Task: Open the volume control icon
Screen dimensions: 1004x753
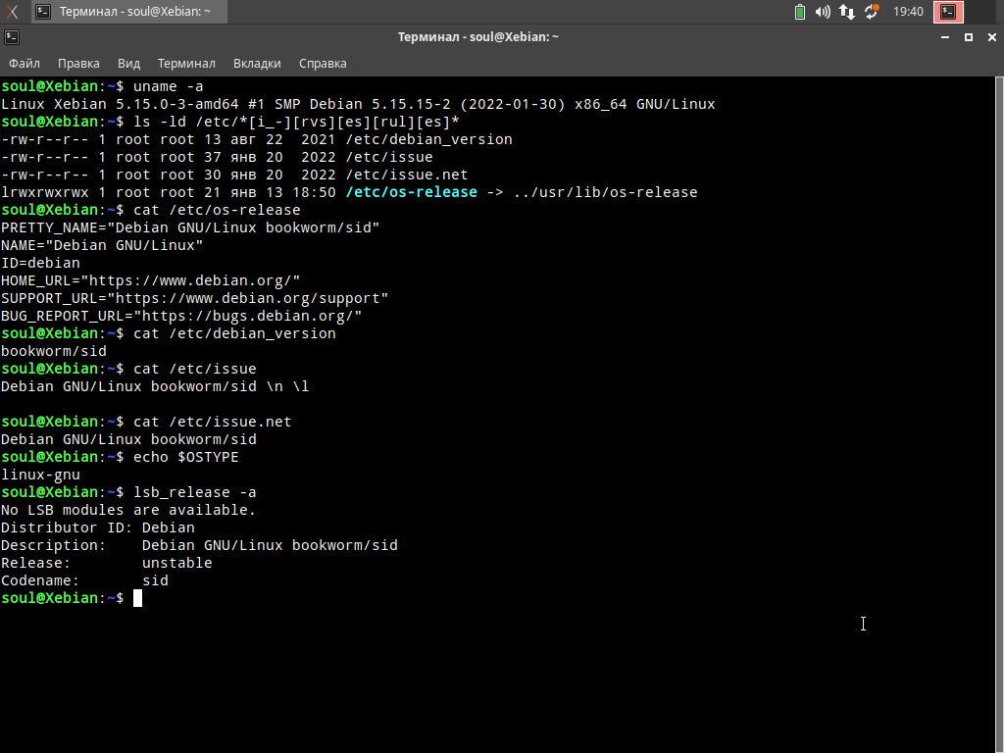Action: click(x=823, y=12)
